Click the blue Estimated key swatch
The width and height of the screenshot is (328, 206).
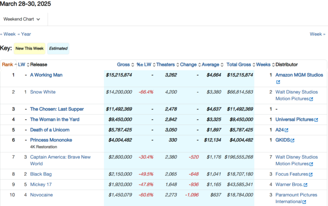point(58,48)
